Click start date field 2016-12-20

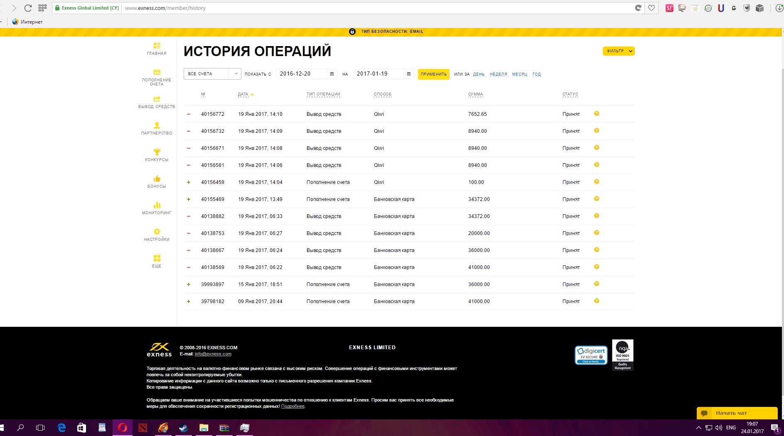tap(302, 74)
